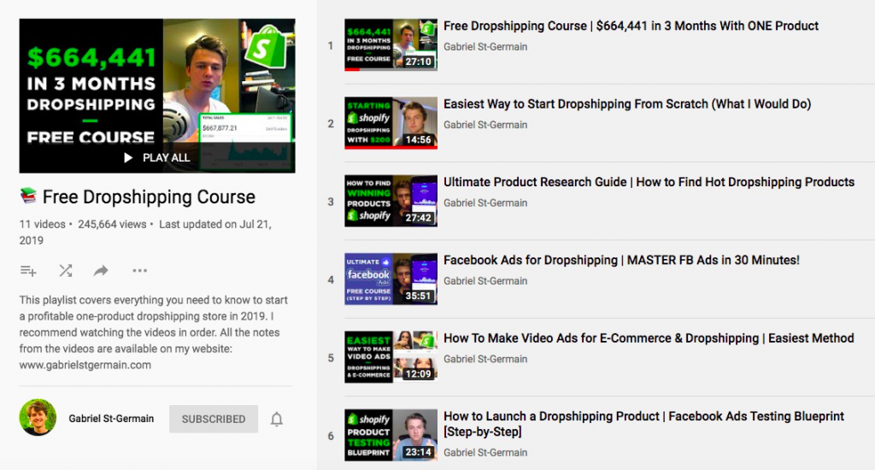Viewport: 875px width, 470px height.
Task: Select playlist index number 3
Action: [x=331, y=202]
